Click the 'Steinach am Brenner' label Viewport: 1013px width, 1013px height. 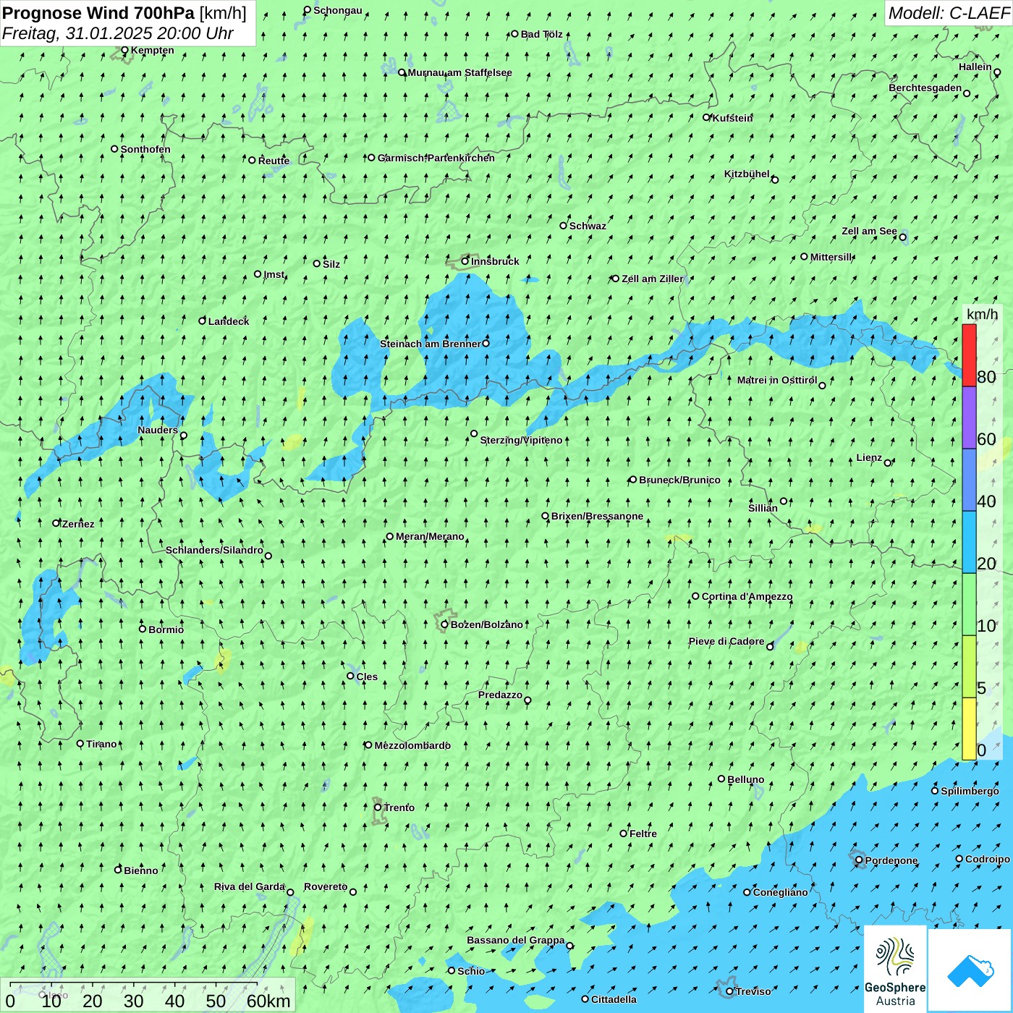pos(431,344)
